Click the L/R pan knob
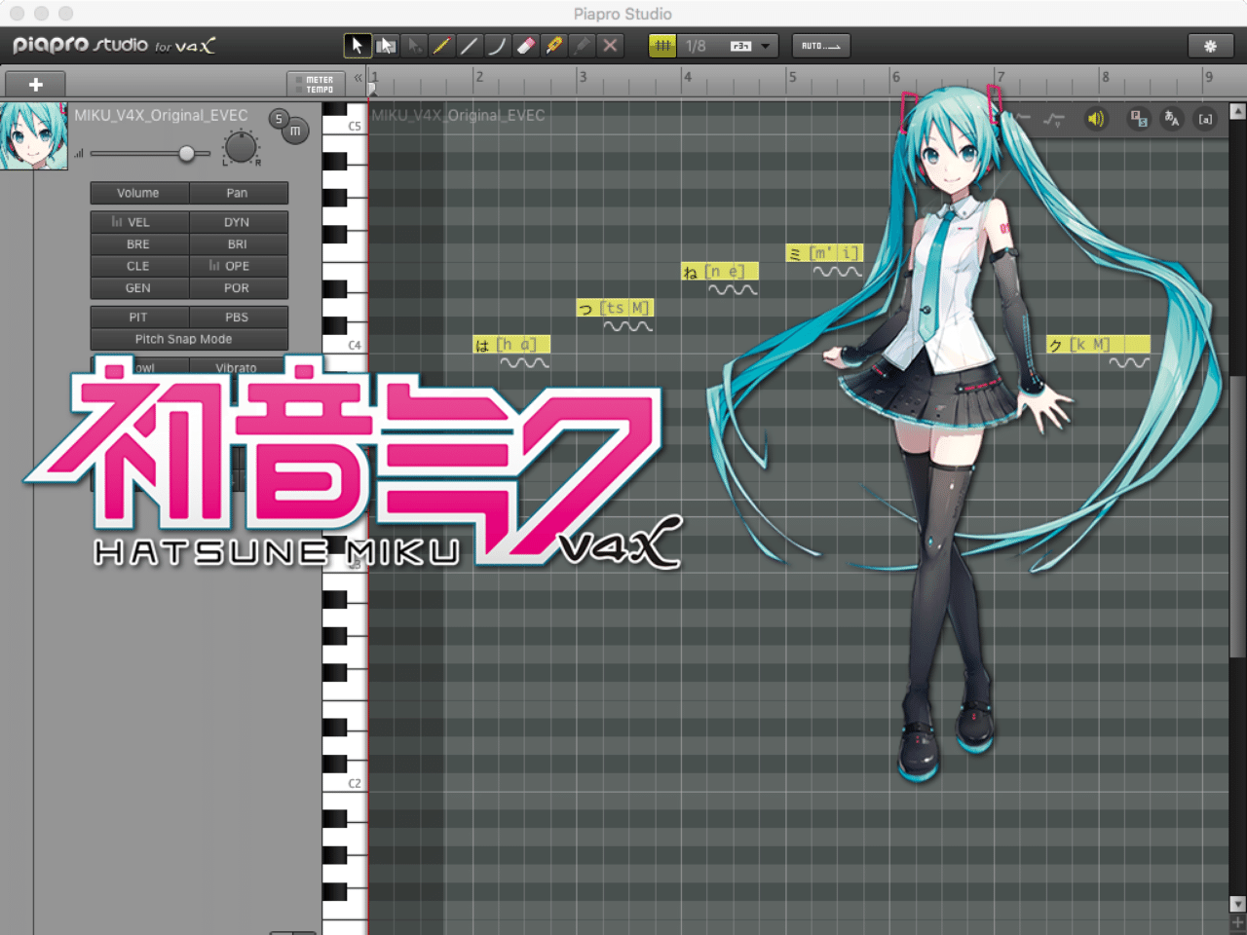 pyautogui.click(x=241, y=148)
